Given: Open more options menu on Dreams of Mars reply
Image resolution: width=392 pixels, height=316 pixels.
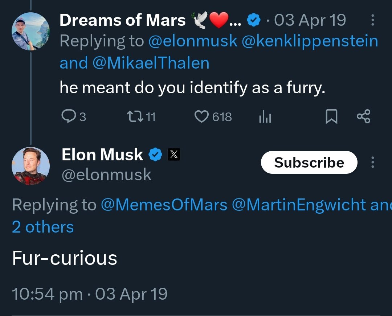Looking at the screenshot, I should [x=372, y=21].
